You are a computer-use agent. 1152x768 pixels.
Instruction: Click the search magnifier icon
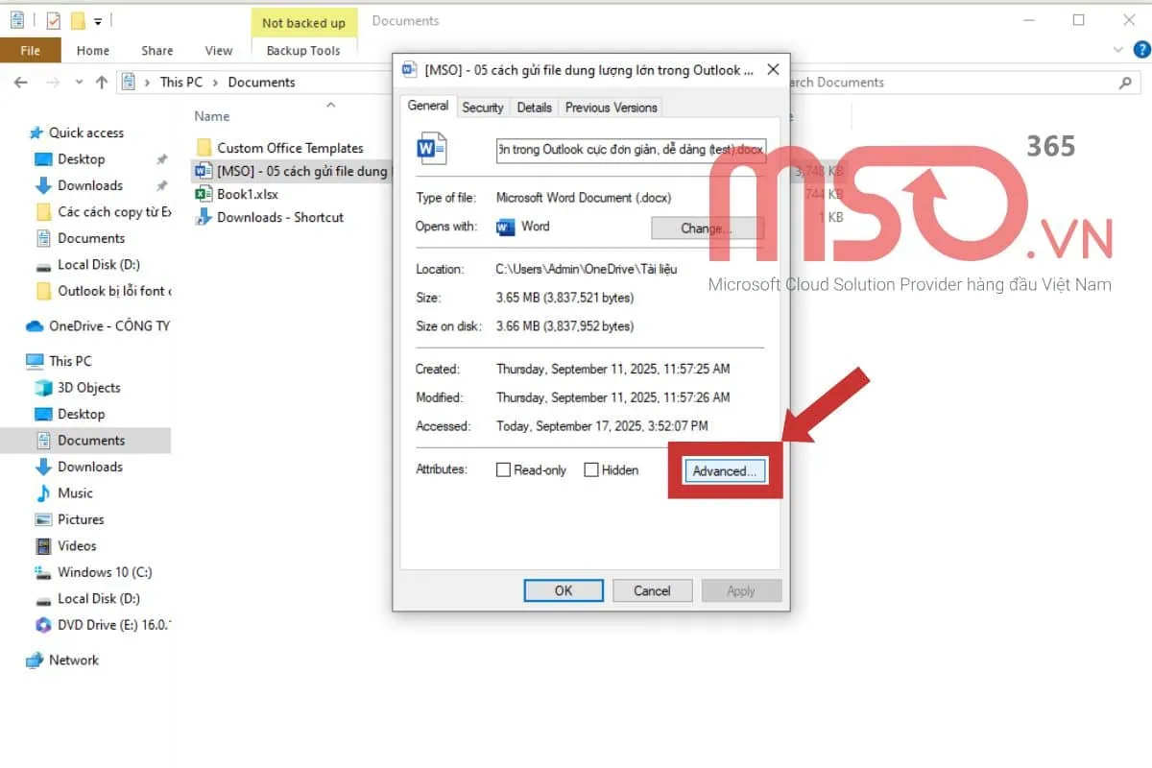(1125, 83)
